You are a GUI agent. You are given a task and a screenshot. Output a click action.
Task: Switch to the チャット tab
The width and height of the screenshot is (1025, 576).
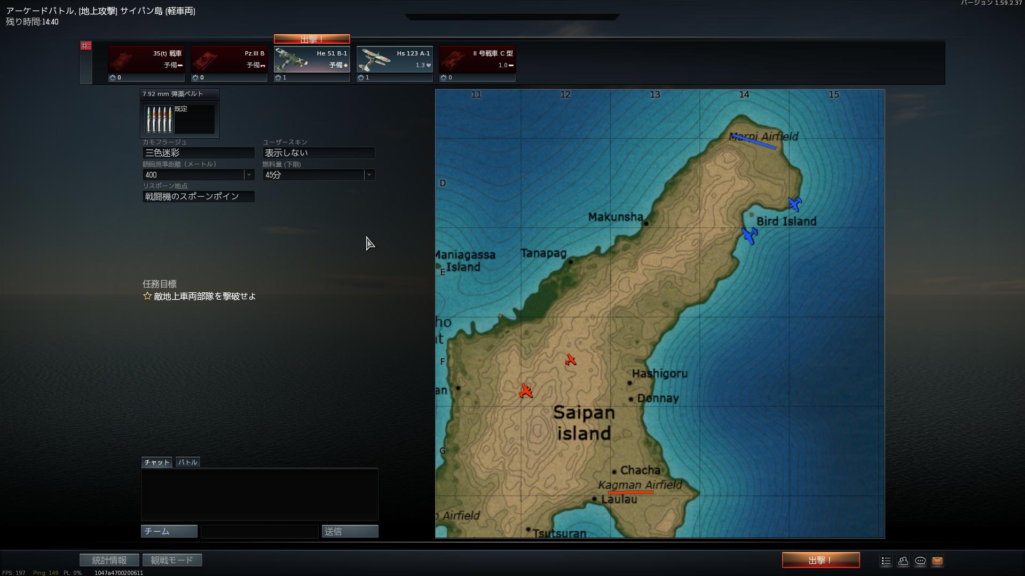(156, 462)
